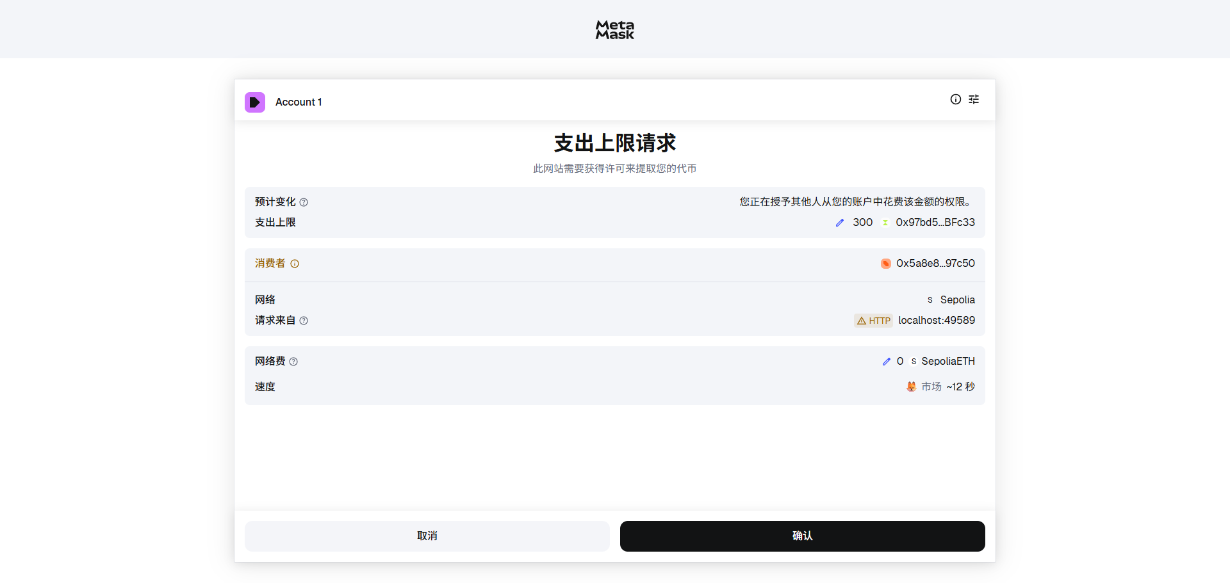
Task: Open advanced settings sliders icon
Action: pos(974,99)
